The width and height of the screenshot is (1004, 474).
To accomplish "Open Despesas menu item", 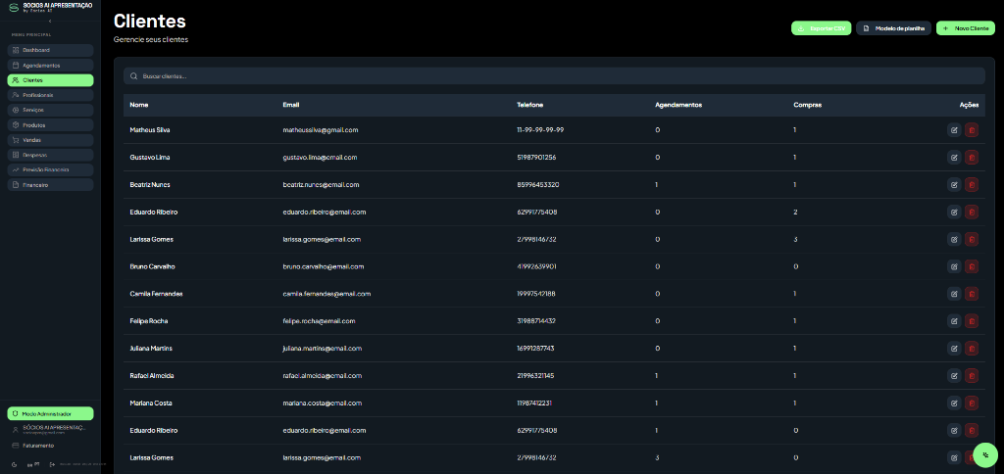I will (50, 155).
